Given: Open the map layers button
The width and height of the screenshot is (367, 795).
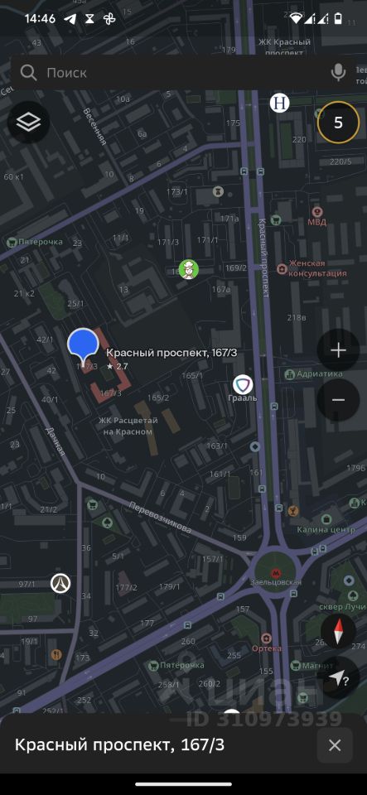Looking at the screenshot, I should [28, 122].
